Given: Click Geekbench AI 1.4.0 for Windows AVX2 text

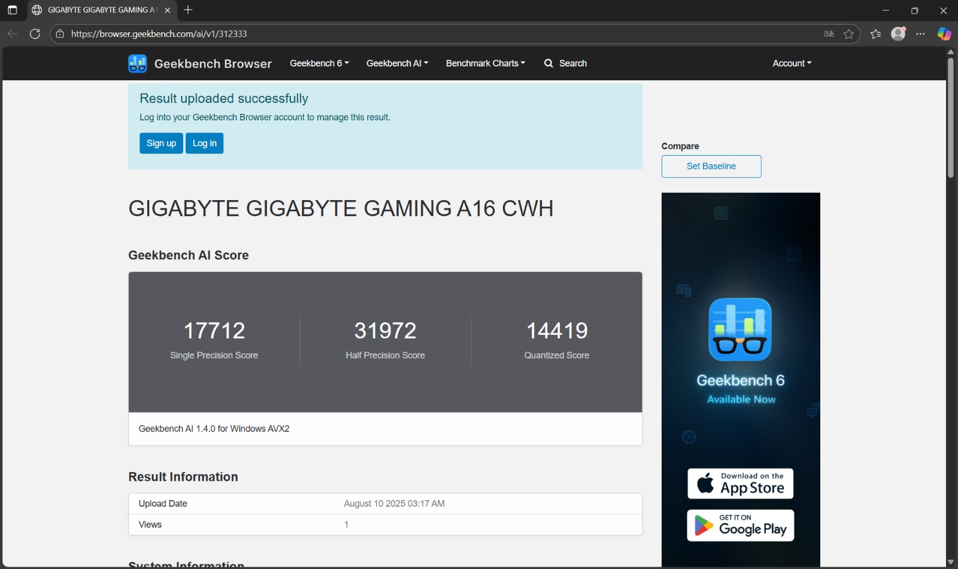Looking at the screenshot, I should pos(214,429).
